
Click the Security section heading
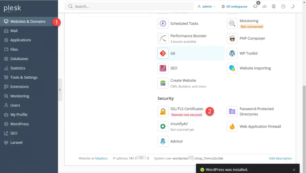(x=165, y=99)
